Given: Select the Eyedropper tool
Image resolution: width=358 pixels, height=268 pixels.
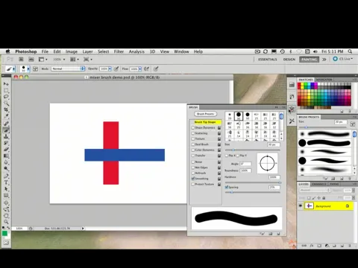Looking at the screenshot, I should click(x=6, y=116).
